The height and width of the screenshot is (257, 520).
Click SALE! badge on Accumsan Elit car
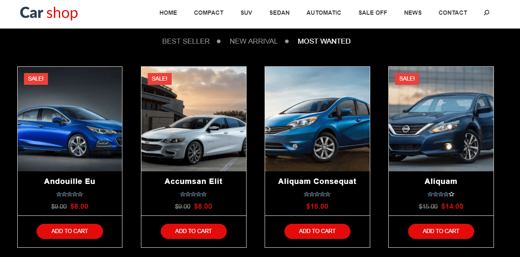(x=159, y=79)
